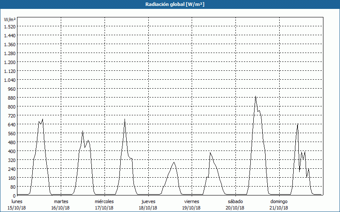Click the 'Radiación global [W/m²]' chart title
Screen dimensions: 340x212
click(175, 4)
